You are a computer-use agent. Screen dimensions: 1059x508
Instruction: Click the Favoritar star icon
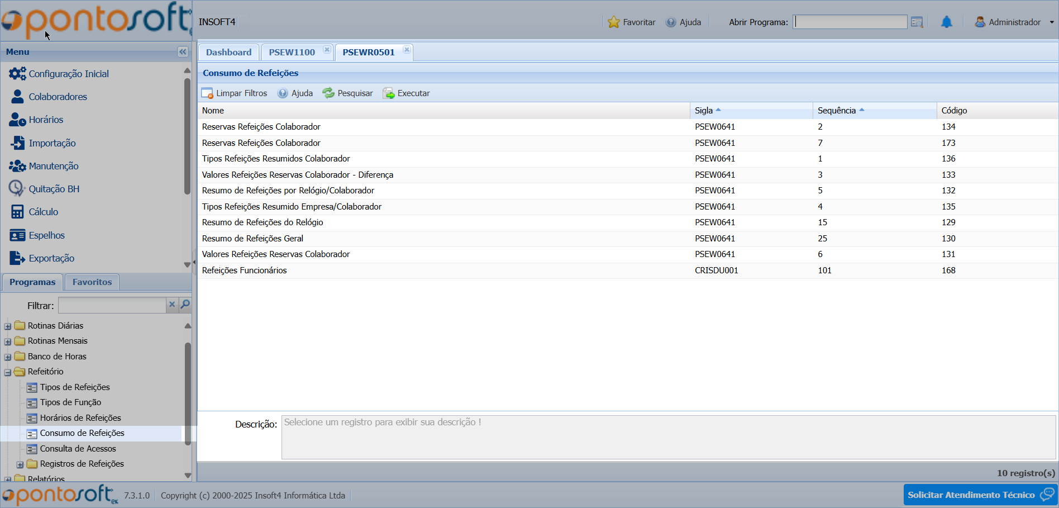point(614,22)
